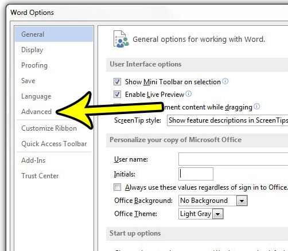The width and height of the screenshot is (288, 251).
Task: Click the General options header icon
Action: point(121,39)
